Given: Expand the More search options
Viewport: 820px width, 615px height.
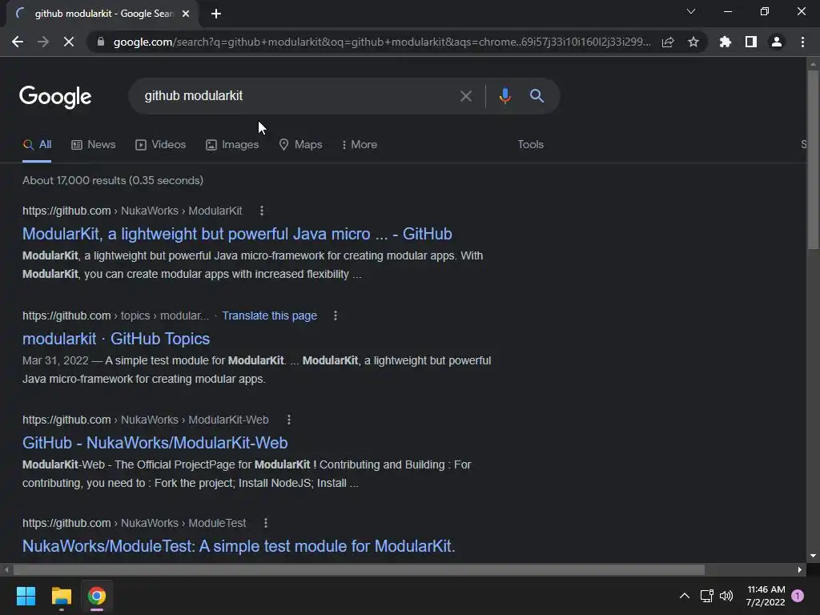Looking at the screenshot, I should coord(360,145).
